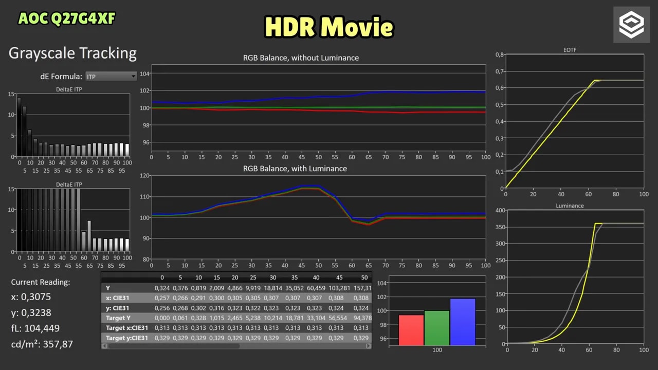The image size is (658, 370).
Task: Click the 'RGB Balance, without Luminance' chart title
Action: [301, 58]
